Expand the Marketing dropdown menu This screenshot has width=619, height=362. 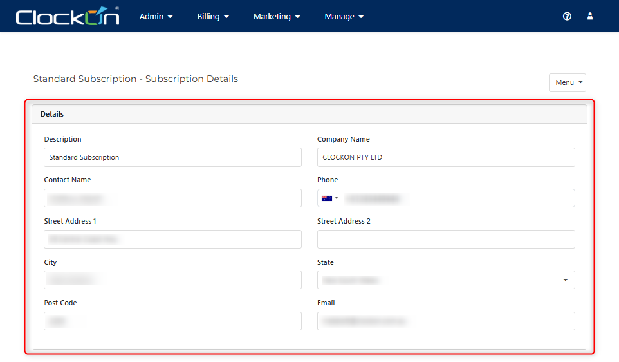[277, 16]
